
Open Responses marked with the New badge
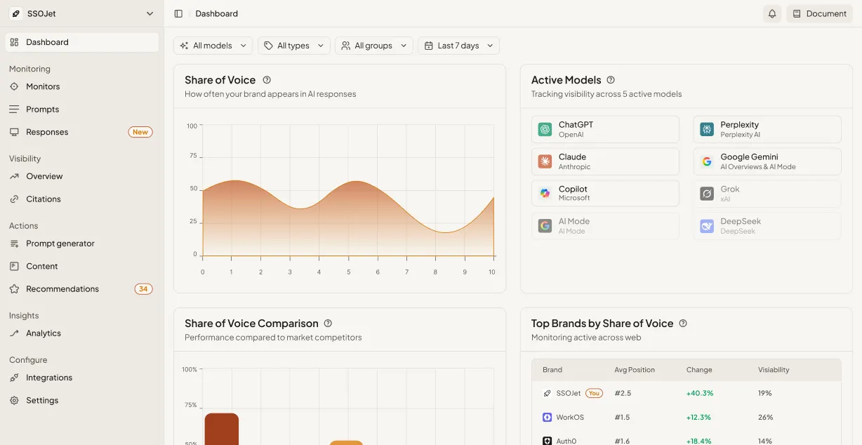tap(46, 131)
